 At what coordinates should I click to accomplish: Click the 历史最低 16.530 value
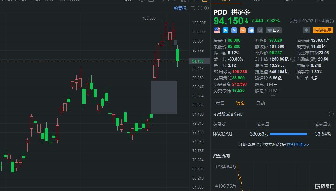[x=238, y=91]
